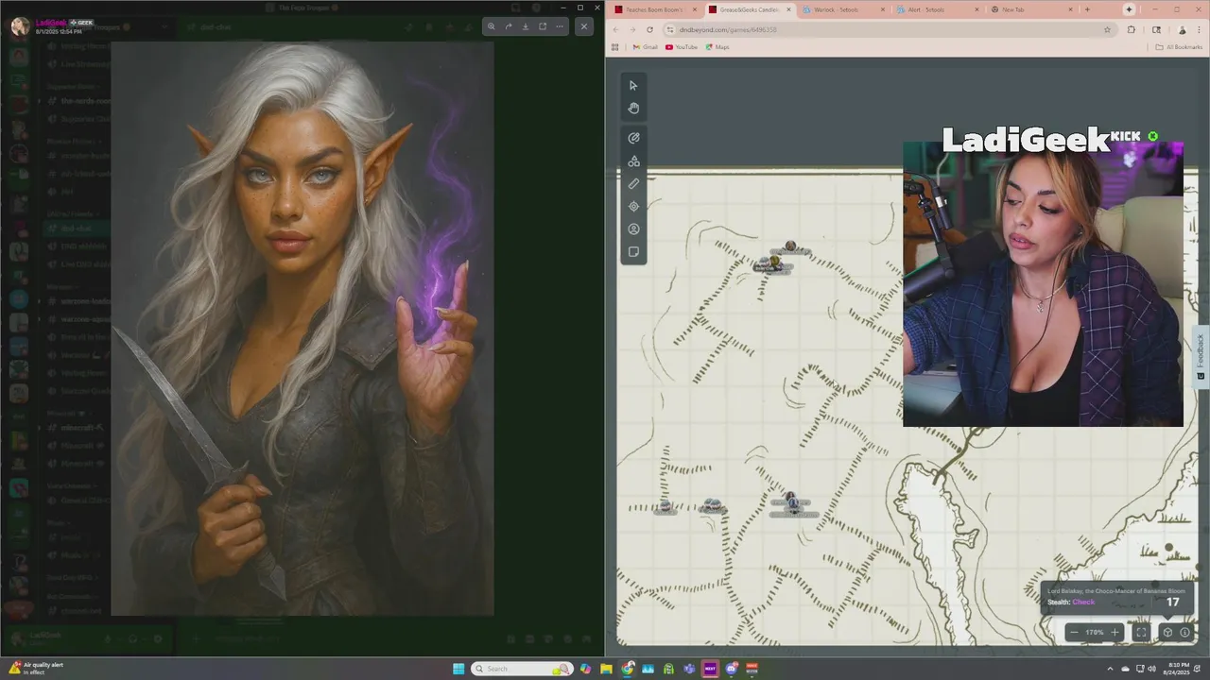Open the taskbar volume control
The image size is (1210, 680).
[x=1151, y=669]
